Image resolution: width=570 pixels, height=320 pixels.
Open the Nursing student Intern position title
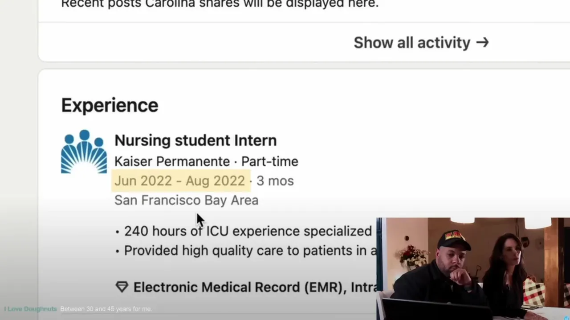pyautogui.click(x=195, y=140)
